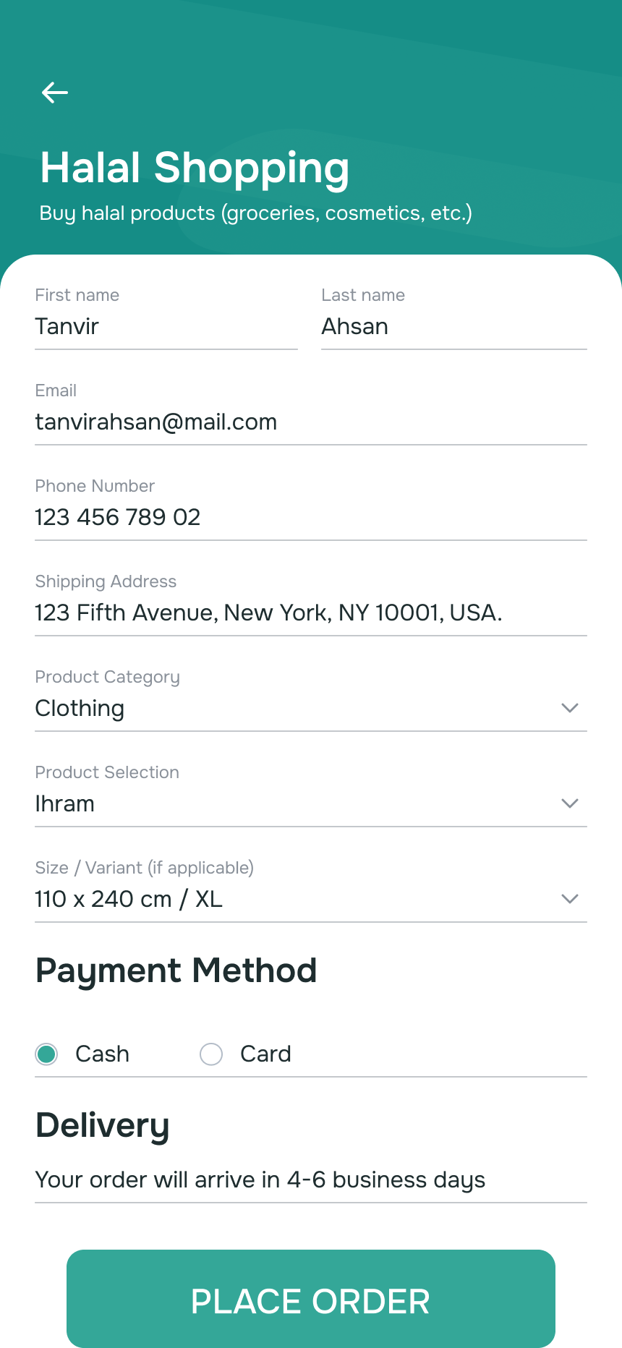Screen dimensions: 622x1348
Task: Tap the Ihram product selection
Action: (65, 804)
